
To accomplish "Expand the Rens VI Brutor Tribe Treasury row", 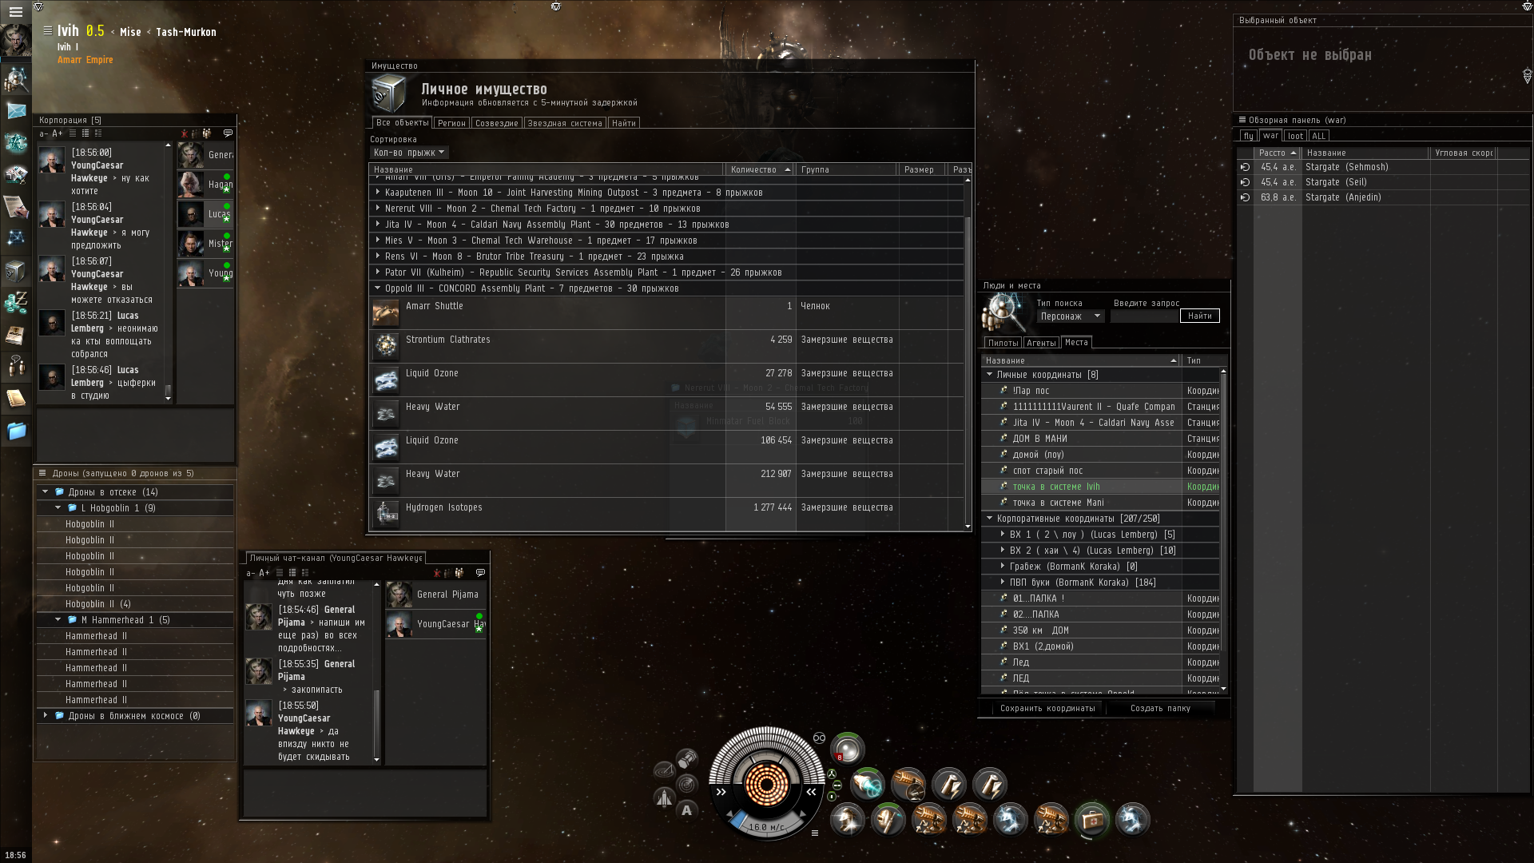I will click(378, 257).
